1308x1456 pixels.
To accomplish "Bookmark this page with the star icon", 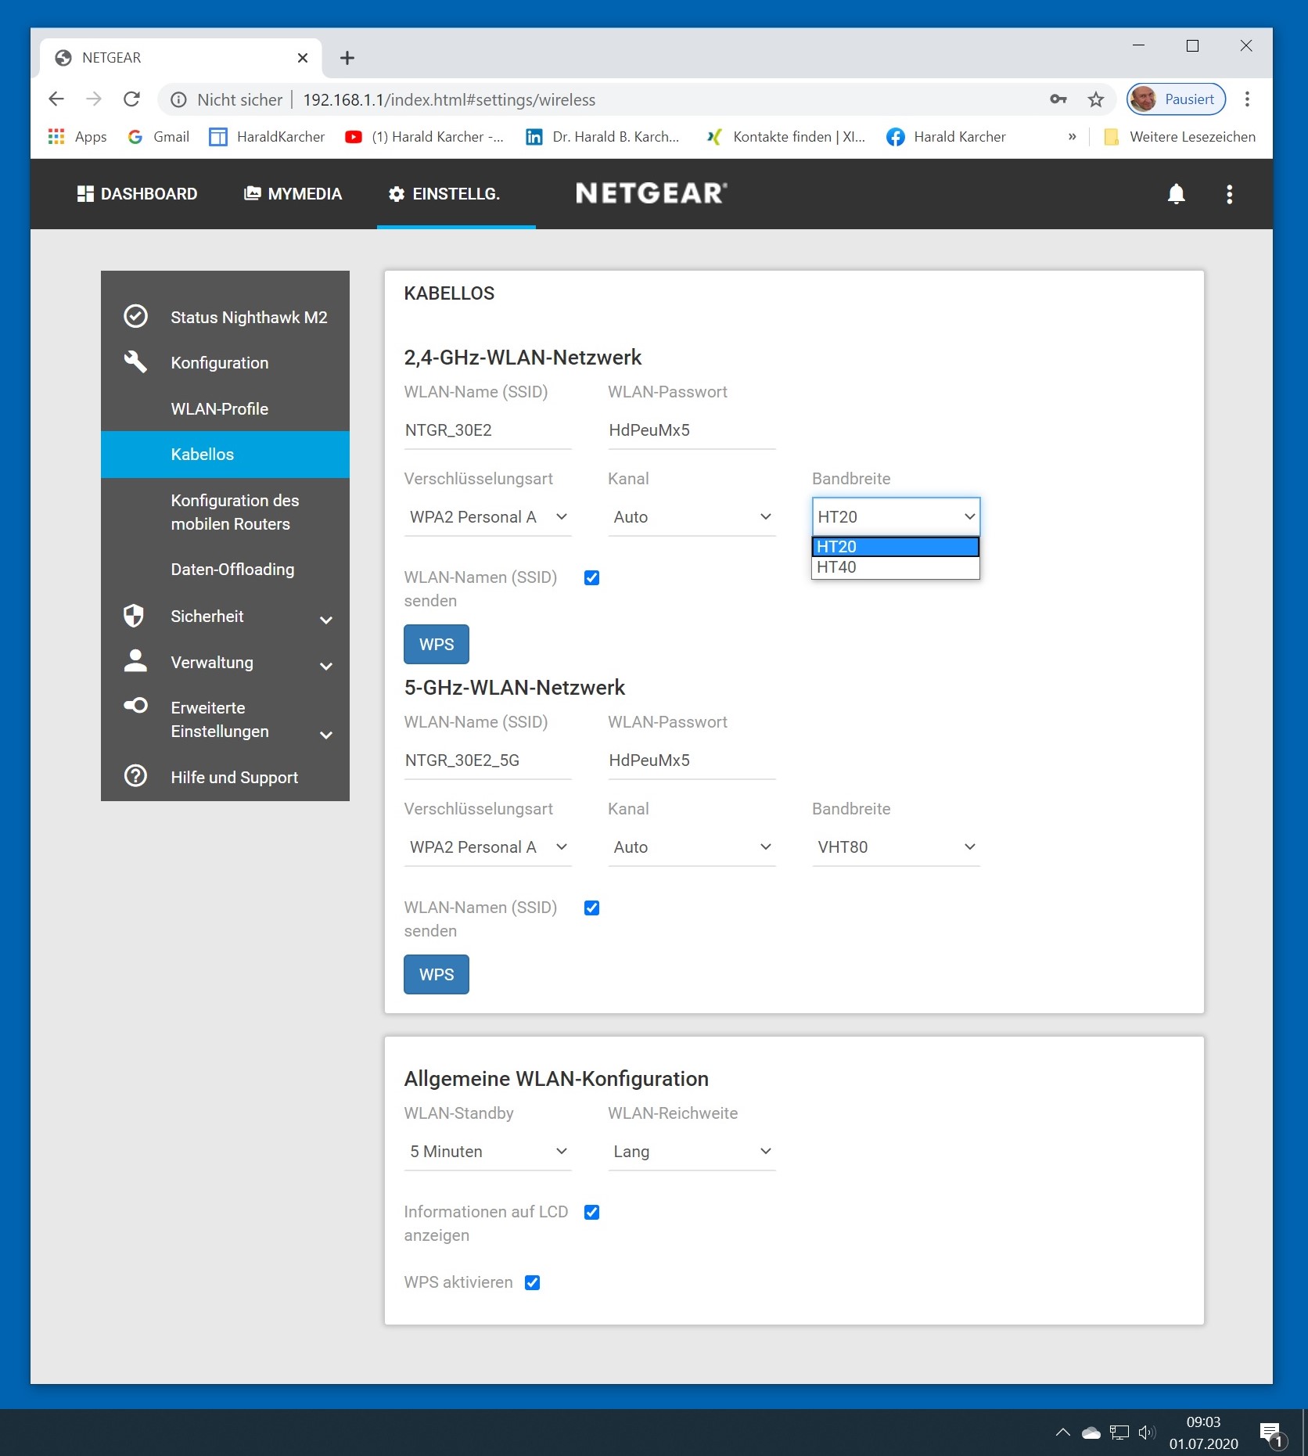I will [1095, 99].
